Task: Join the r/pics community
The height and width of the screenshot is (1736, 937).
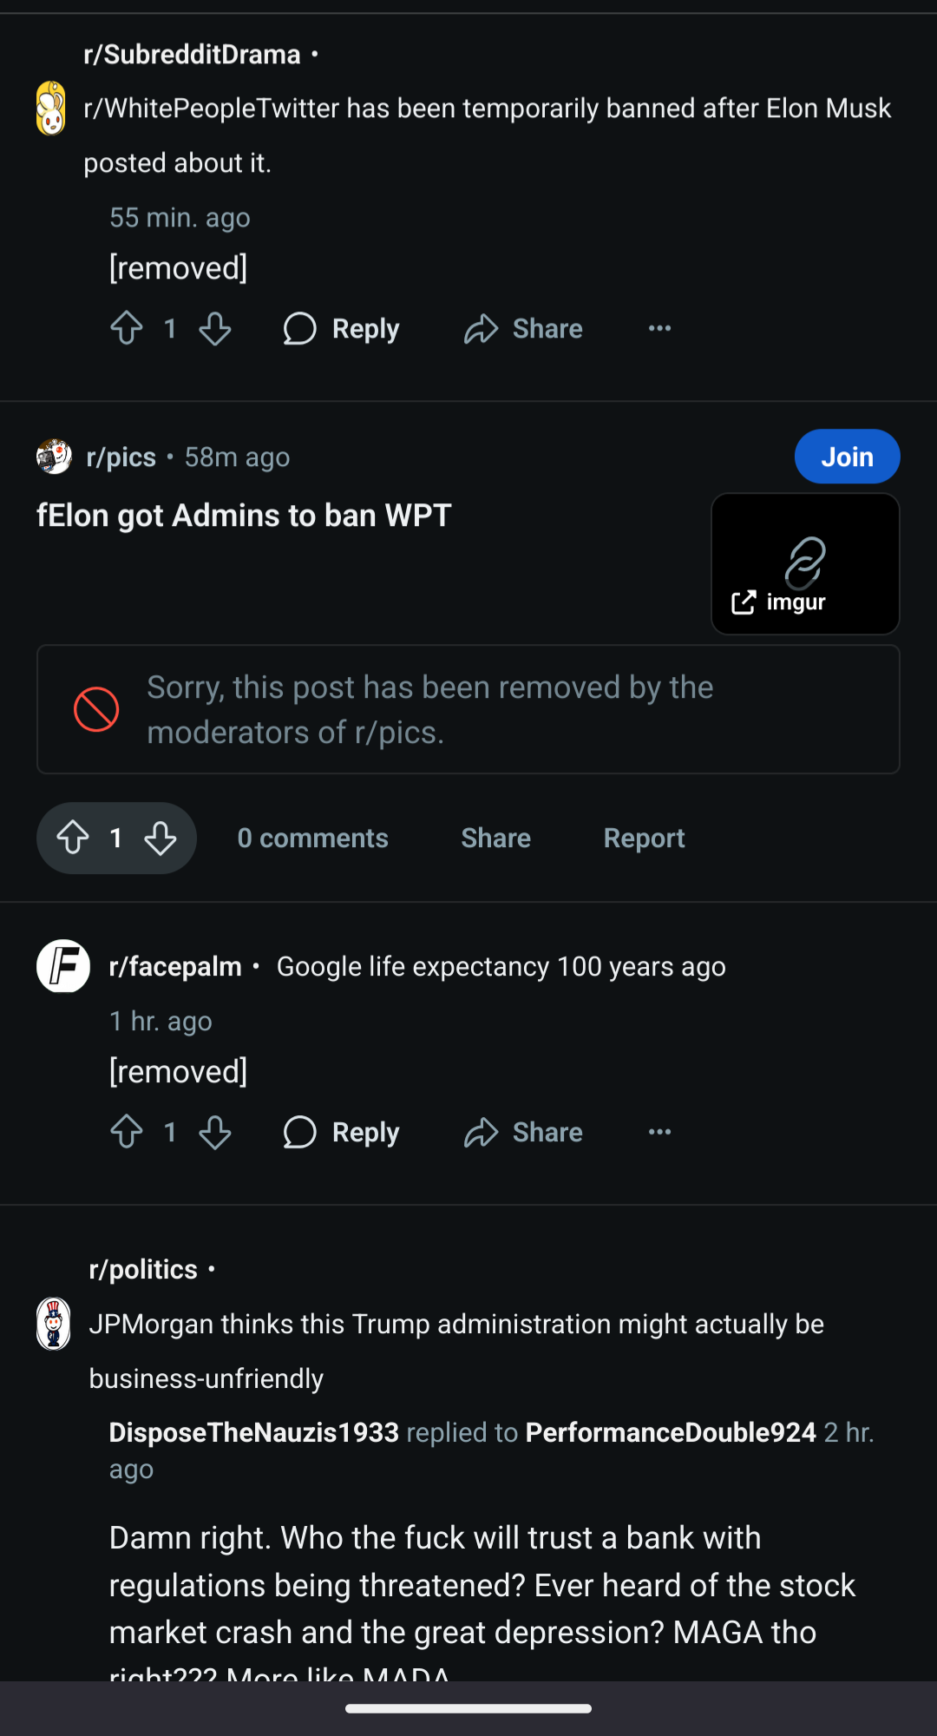Action: [847, 457]
